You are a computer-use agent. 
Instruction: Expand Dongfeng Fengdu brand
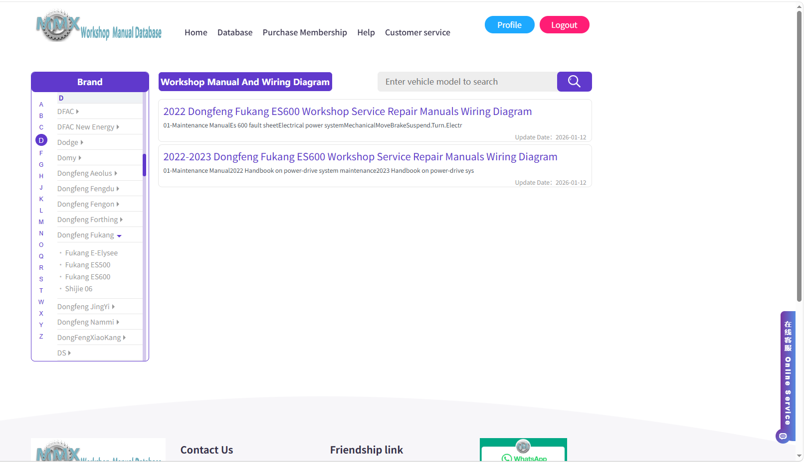pyautogui.click(x=88, y=189)
